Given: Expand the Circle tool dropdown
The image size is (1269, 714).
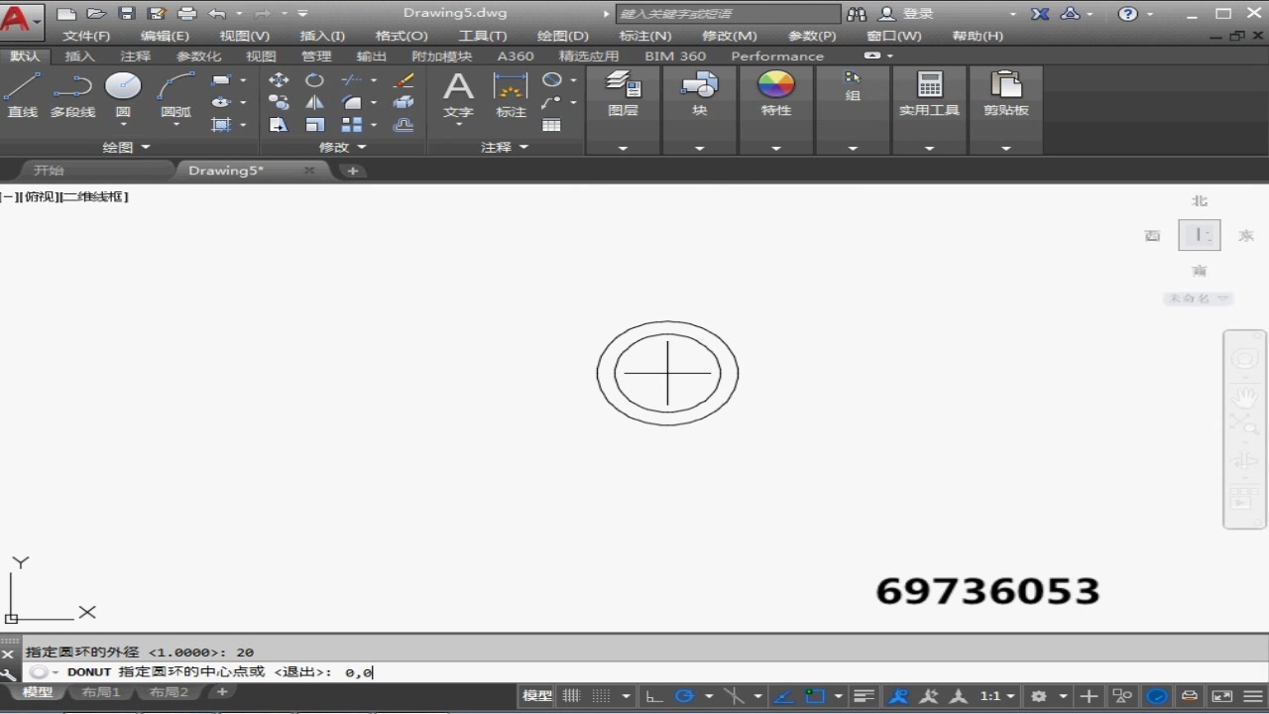Looking at the screenshot, I should [123, 124].
